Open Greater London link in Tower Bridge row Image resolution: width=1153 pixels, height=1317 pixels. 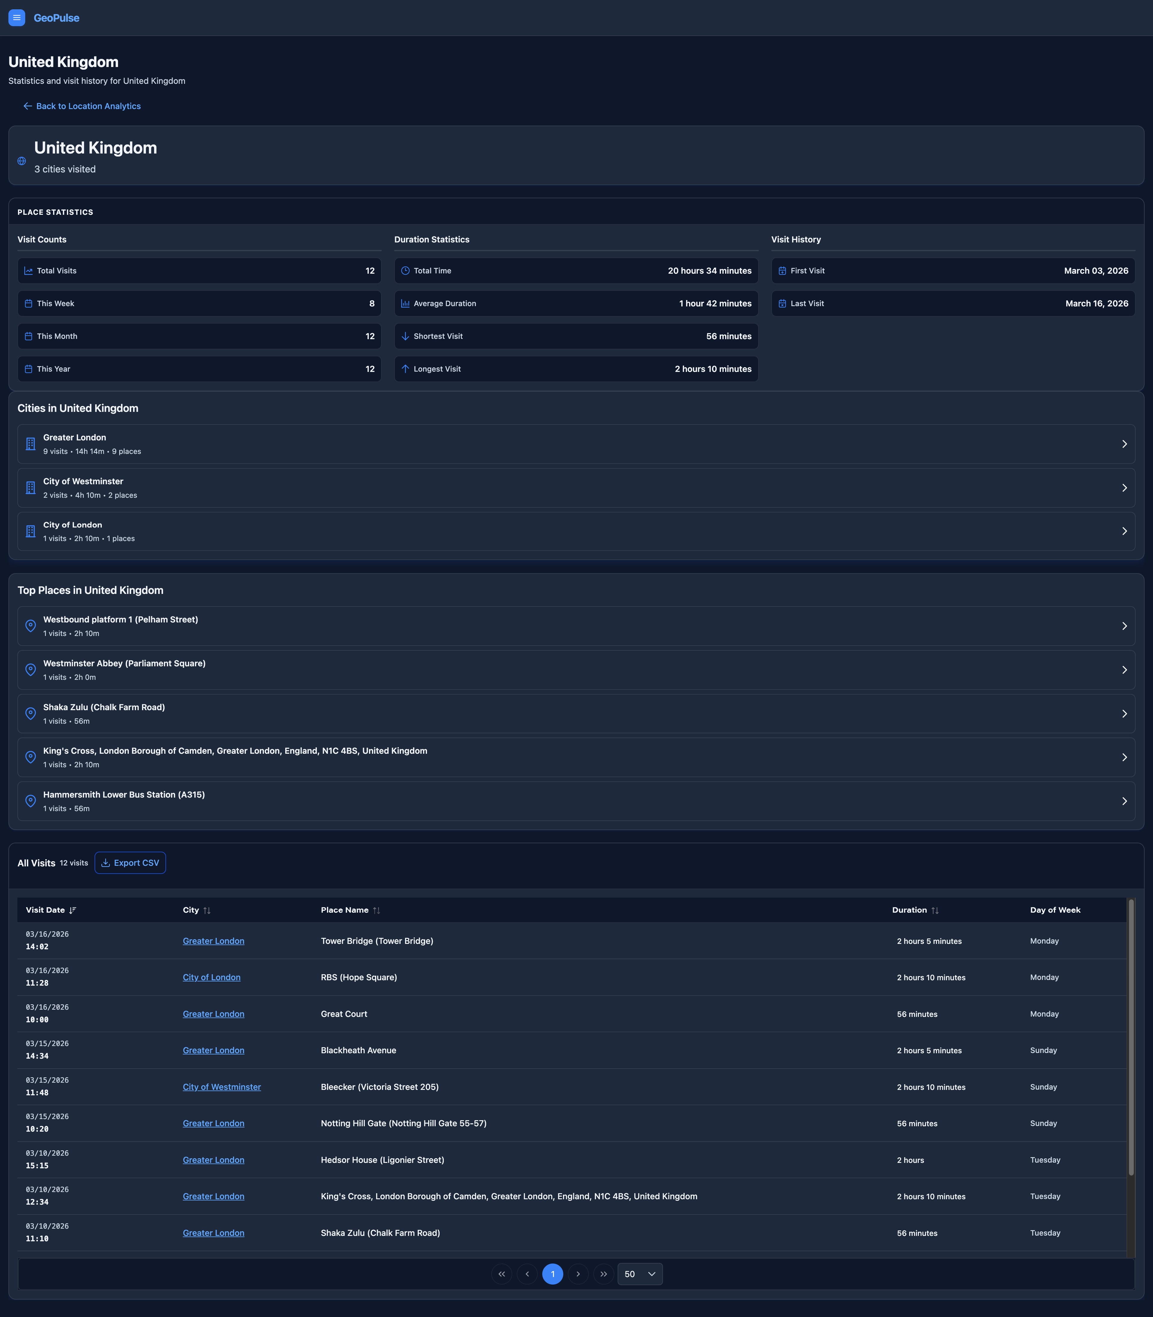[213, 941]
